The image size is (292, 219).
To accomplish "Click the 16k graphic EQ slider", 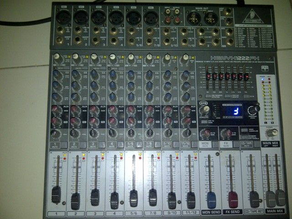I will 246,77.
